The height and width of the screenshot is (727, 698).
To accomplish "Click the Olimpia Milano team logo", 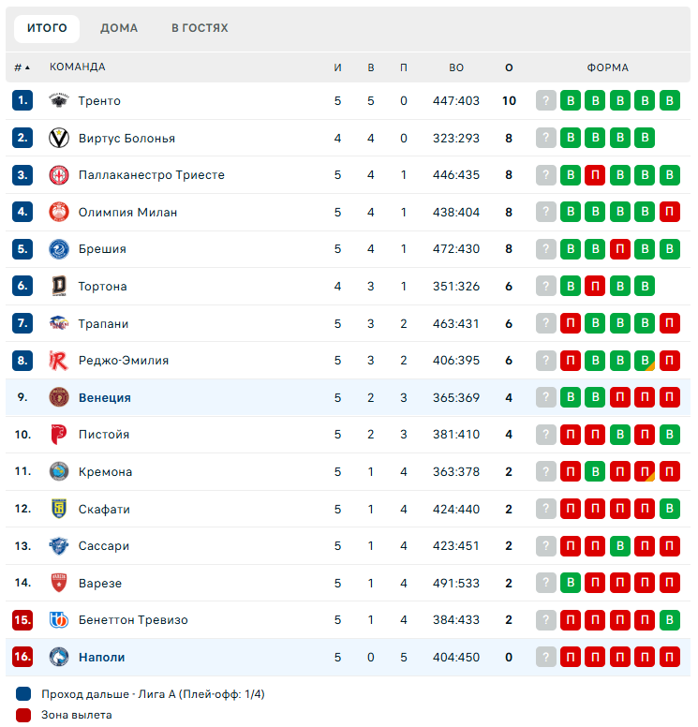I will (59, 212).
